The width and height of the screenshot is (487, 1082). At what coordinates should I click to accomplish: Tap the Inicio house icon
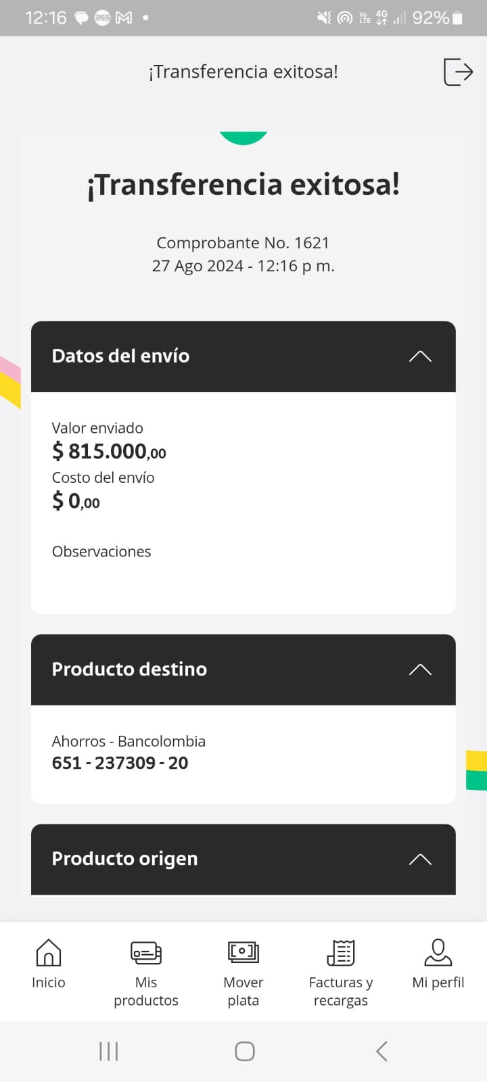coord(49,953)
